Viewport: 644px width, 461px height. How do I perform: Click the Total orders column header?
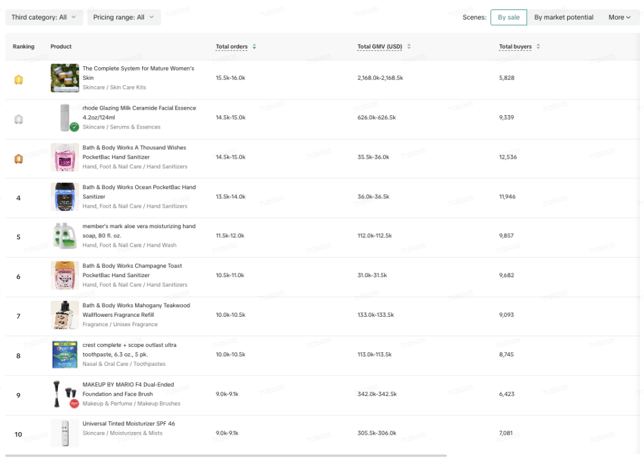coord(231,47)
